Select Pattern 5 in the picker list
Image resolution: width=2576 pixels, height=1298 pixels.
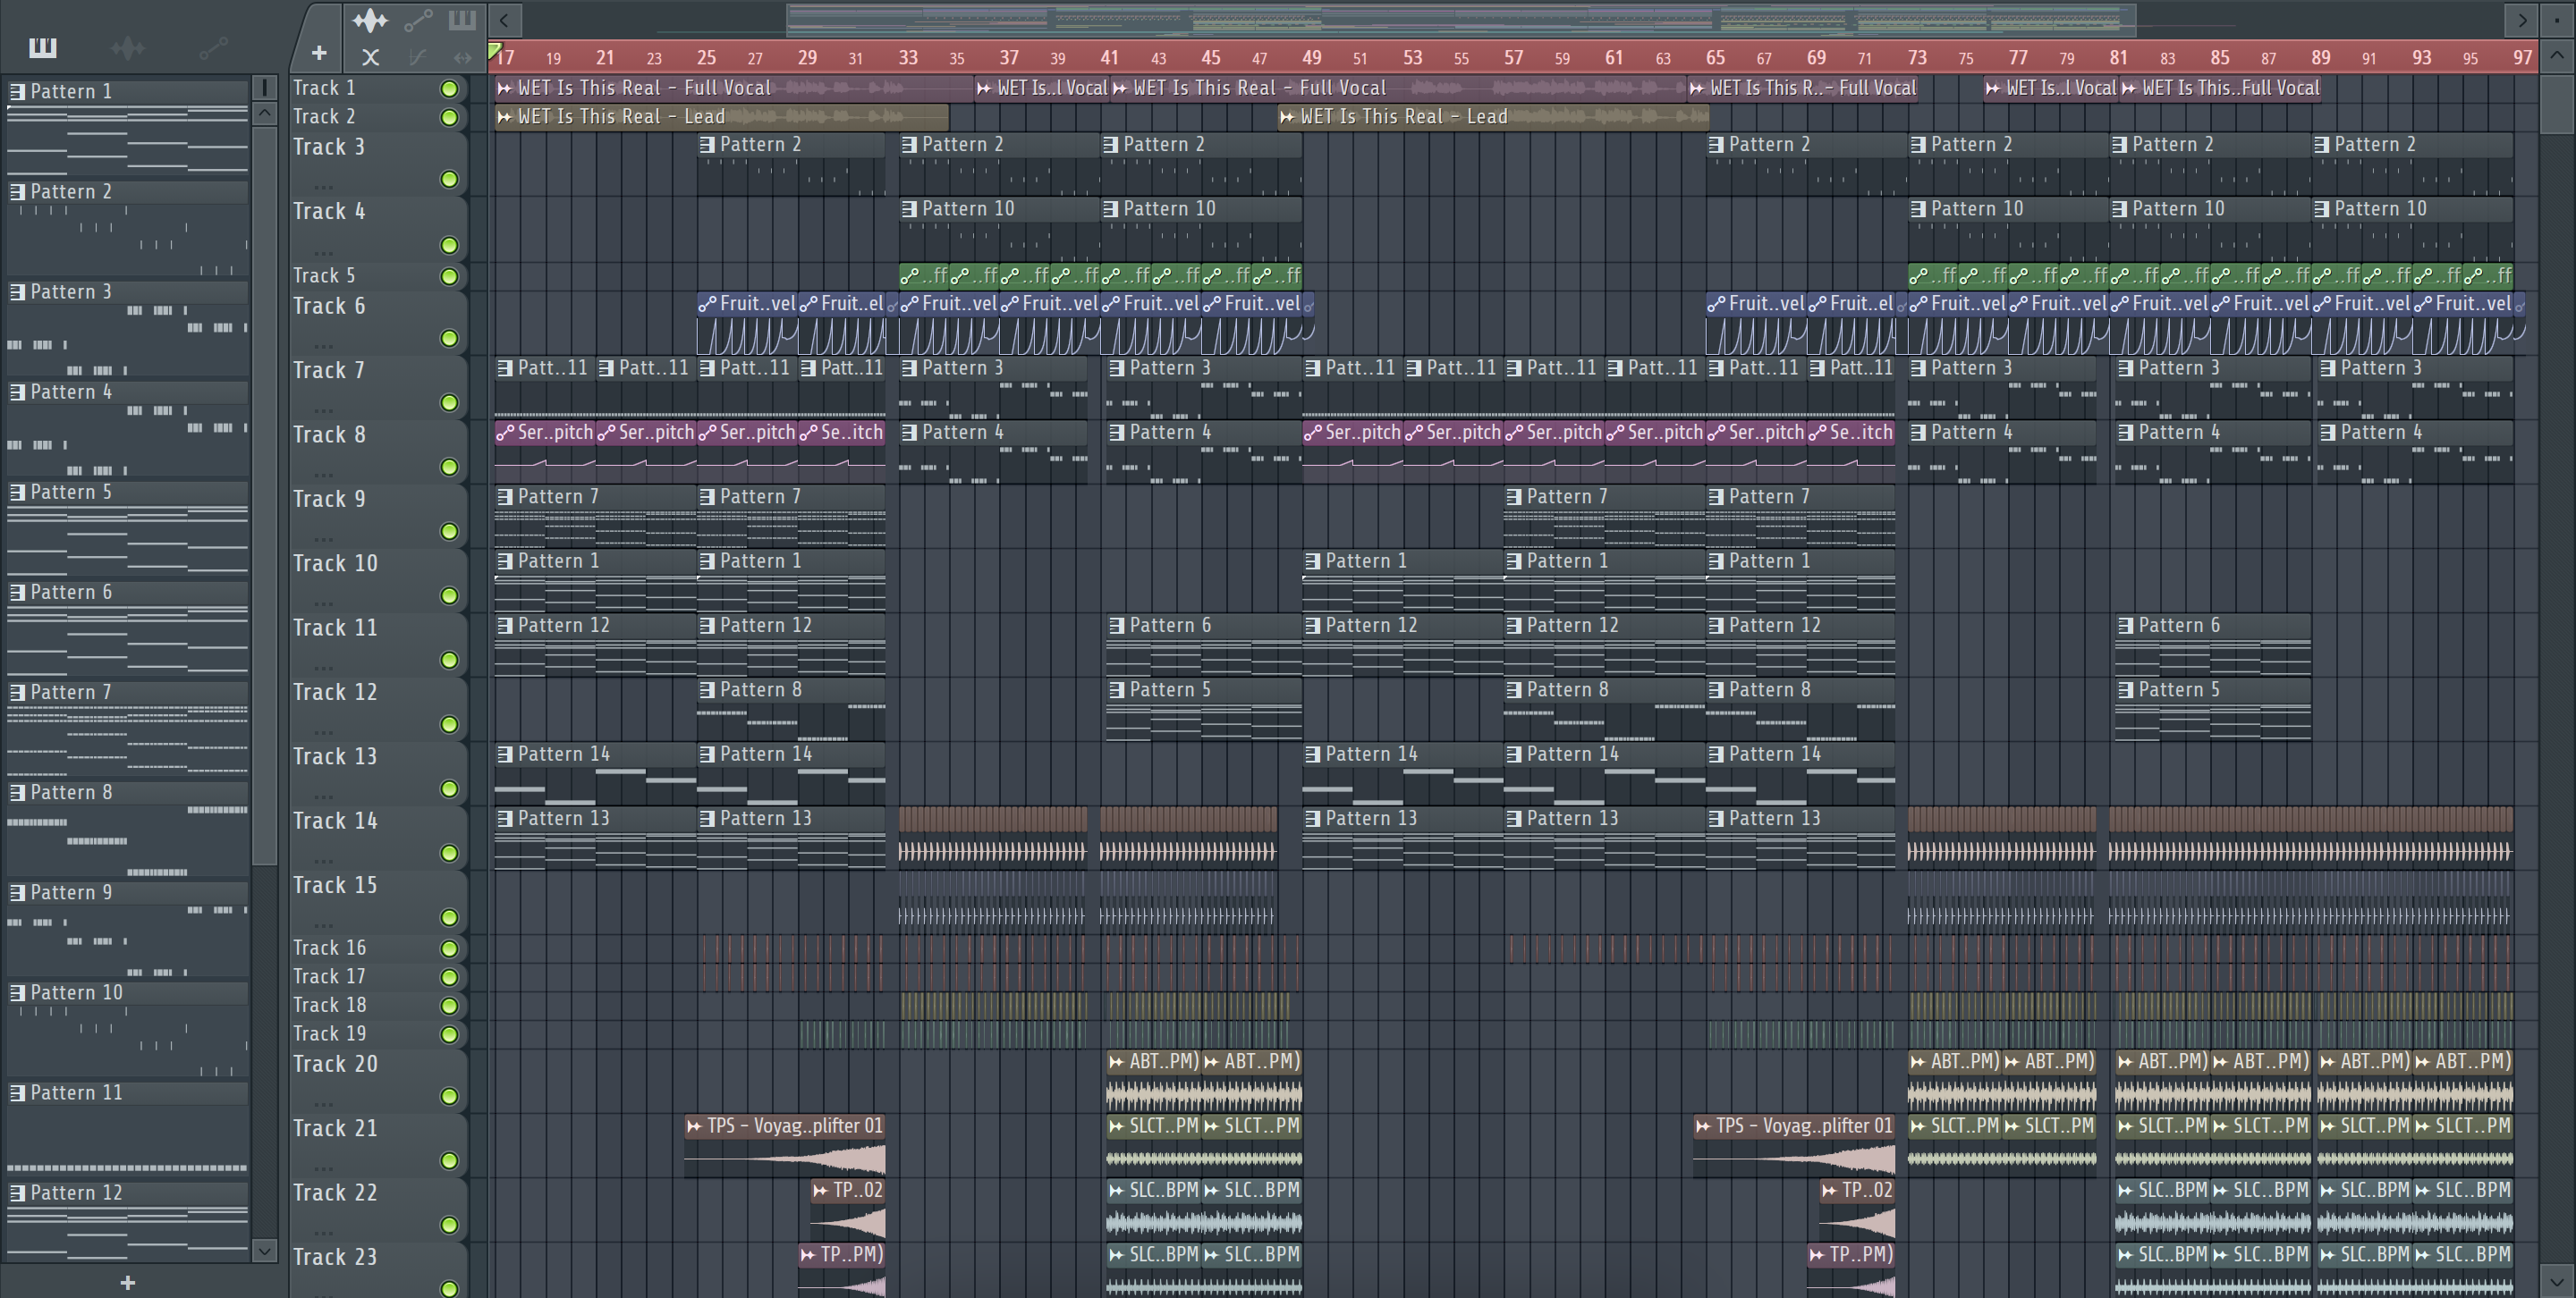coord(72,493)
